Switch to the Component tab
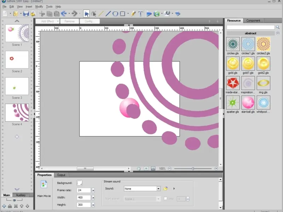The height and width of the screenshot is (212, 283). [253, 20]
